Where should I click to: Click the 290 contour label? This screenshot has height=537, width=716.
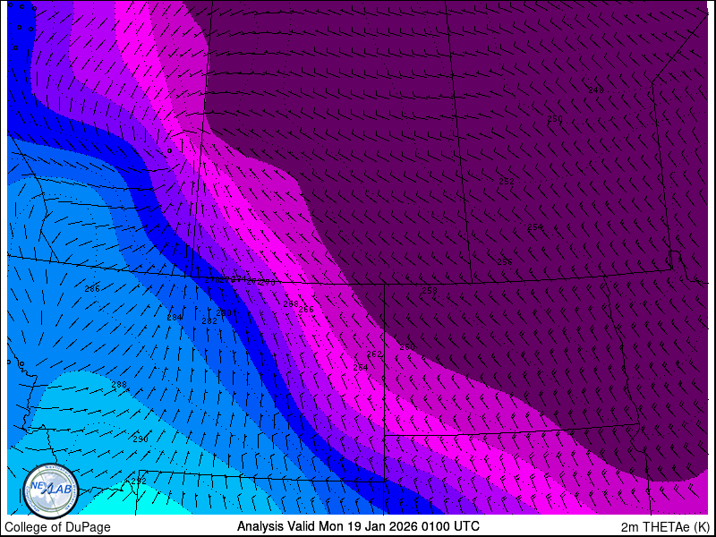click(x=141, y=439)
